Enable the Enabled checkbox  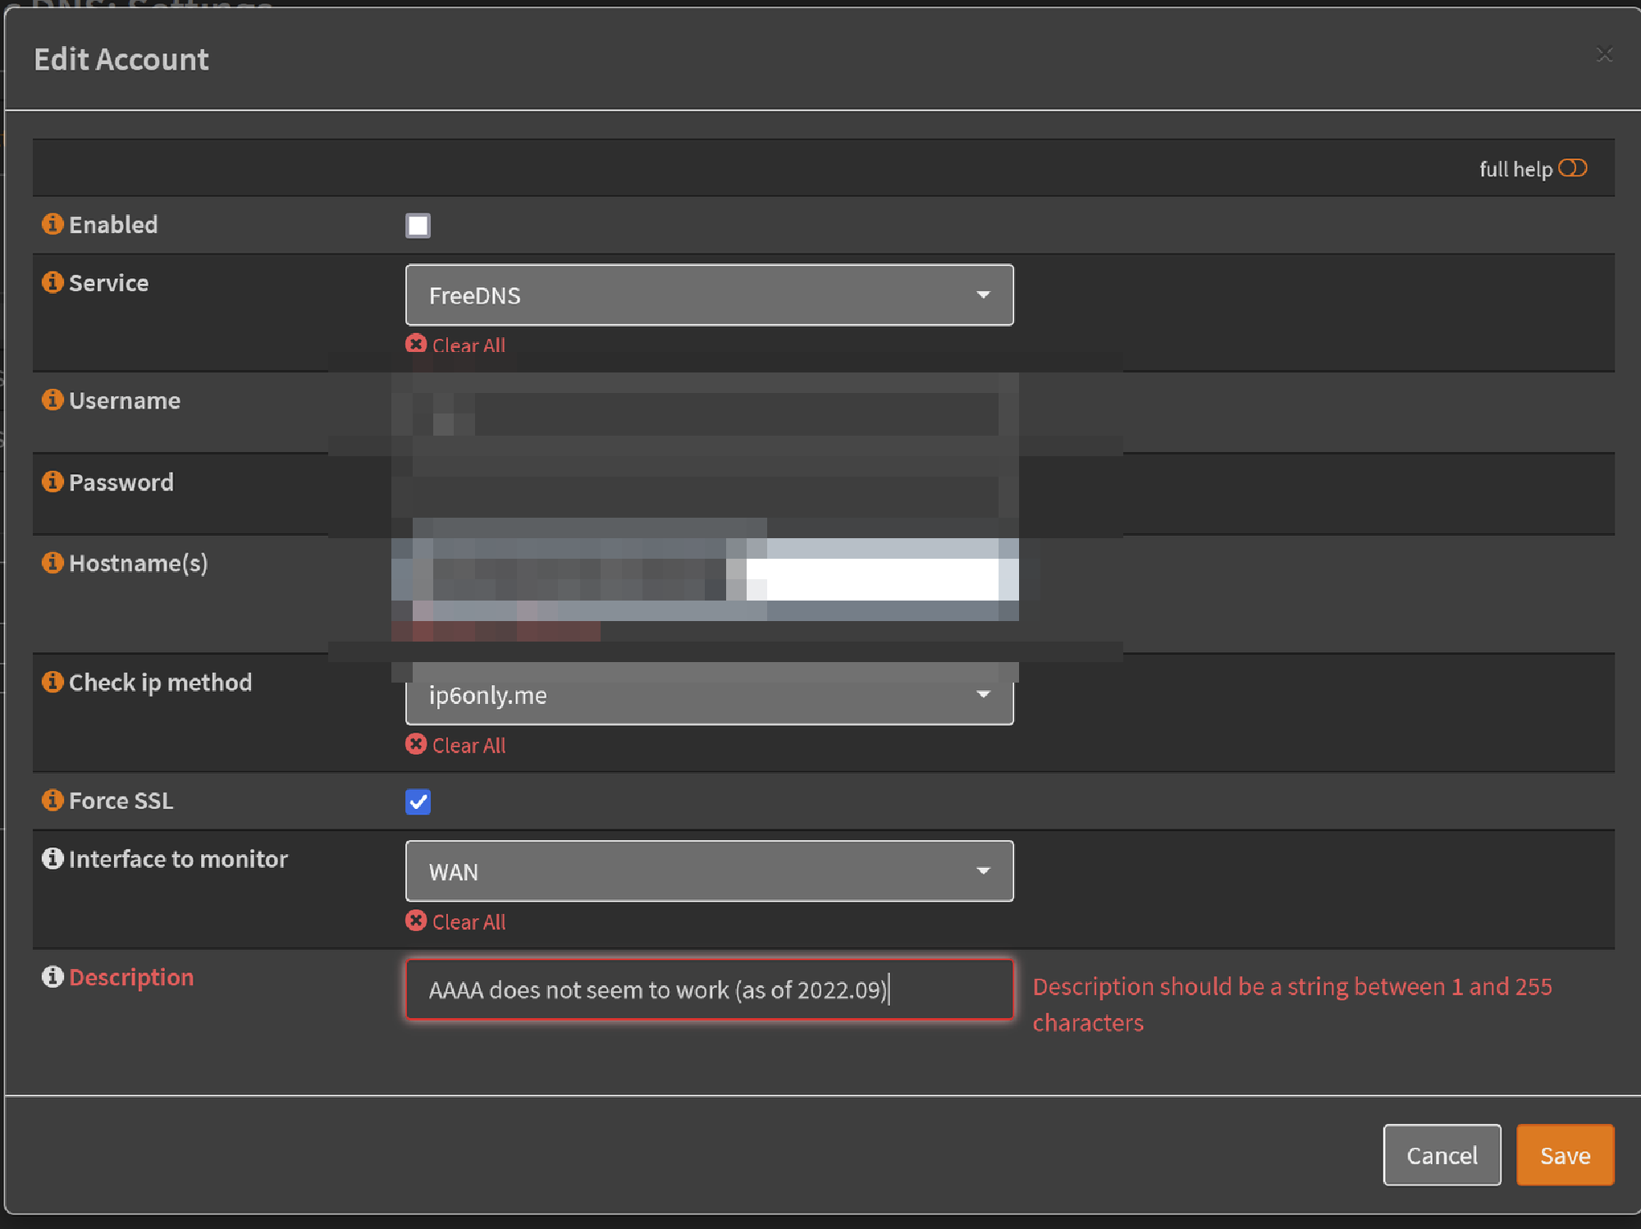[418, 226]
